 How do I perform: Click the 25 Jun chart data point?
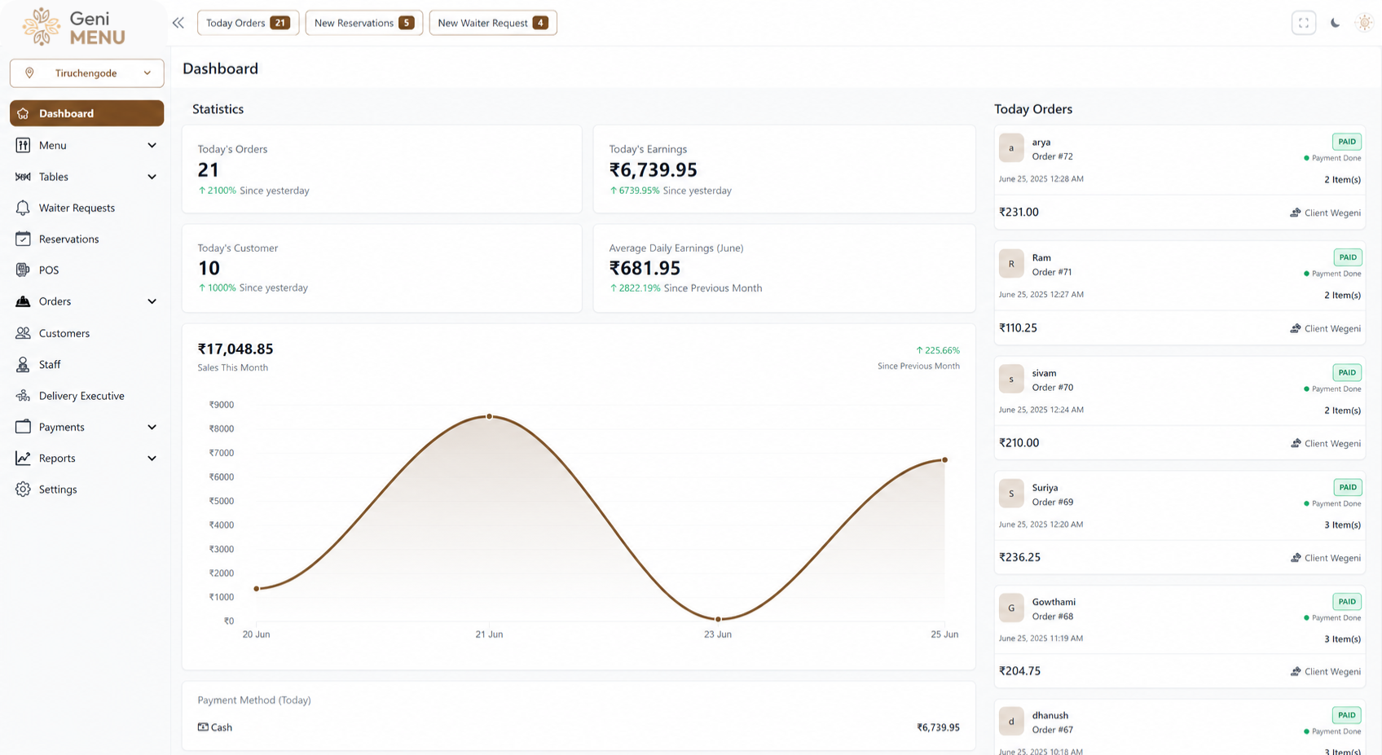click(945, 460)
